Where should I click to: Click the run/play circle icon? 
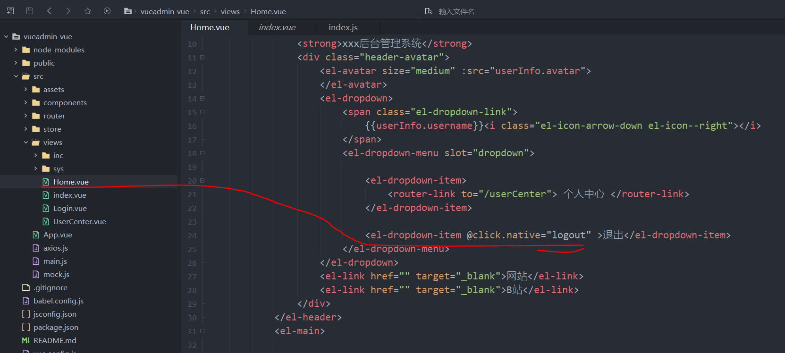point(107,11)
